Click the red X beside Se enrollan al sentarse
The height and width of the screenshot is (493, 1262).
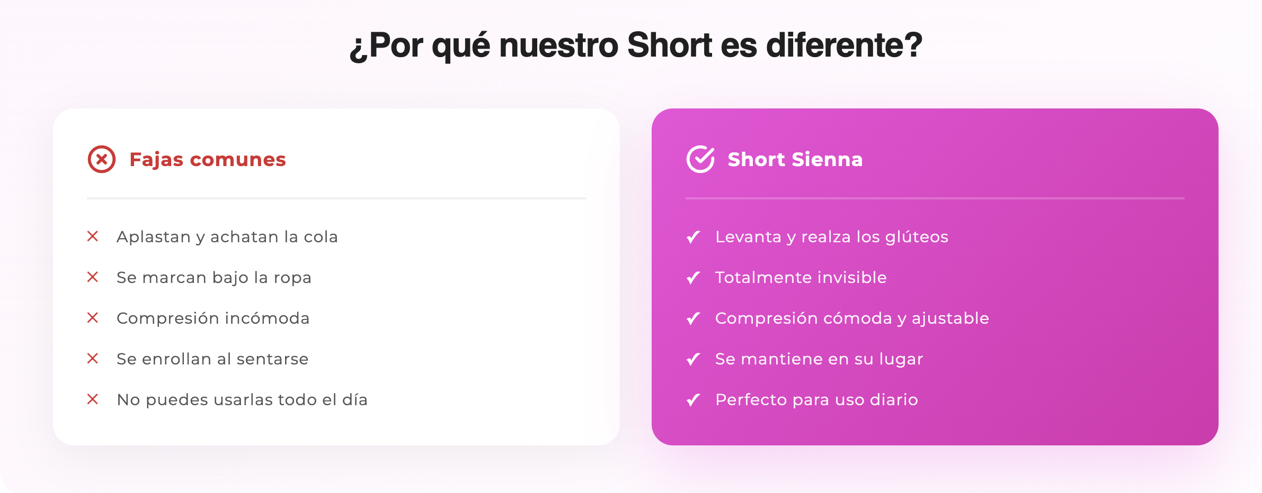[x=93, y=359]
